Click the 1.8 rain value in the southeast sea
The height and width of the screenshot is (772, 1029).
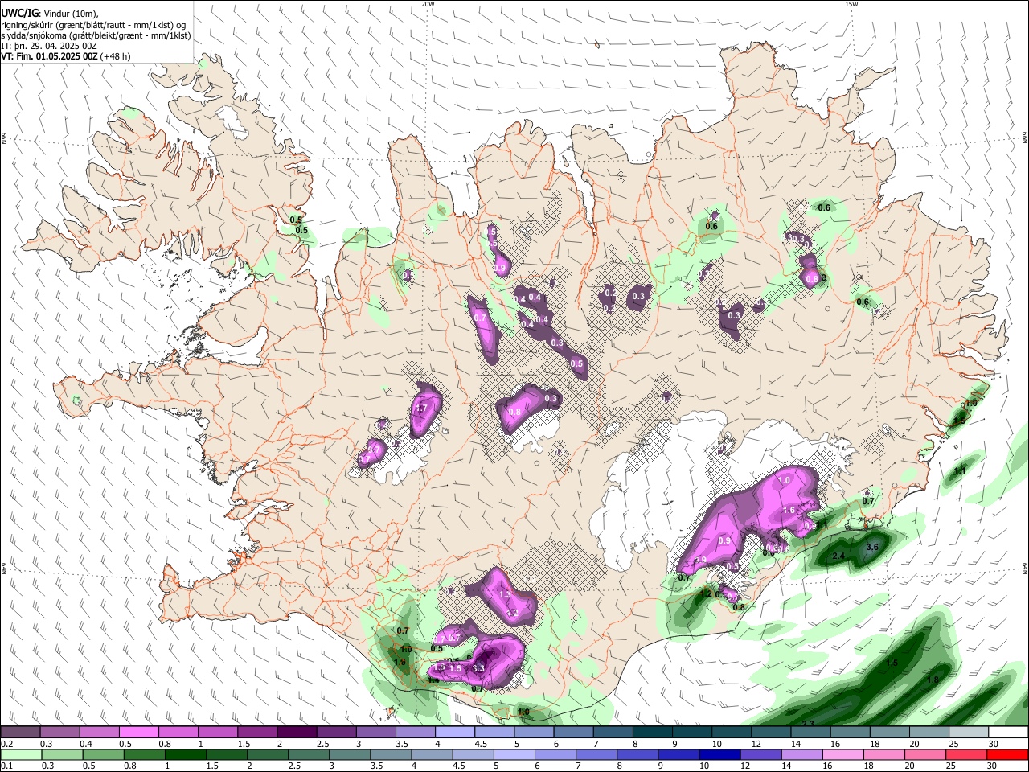(x=933, y=680)
